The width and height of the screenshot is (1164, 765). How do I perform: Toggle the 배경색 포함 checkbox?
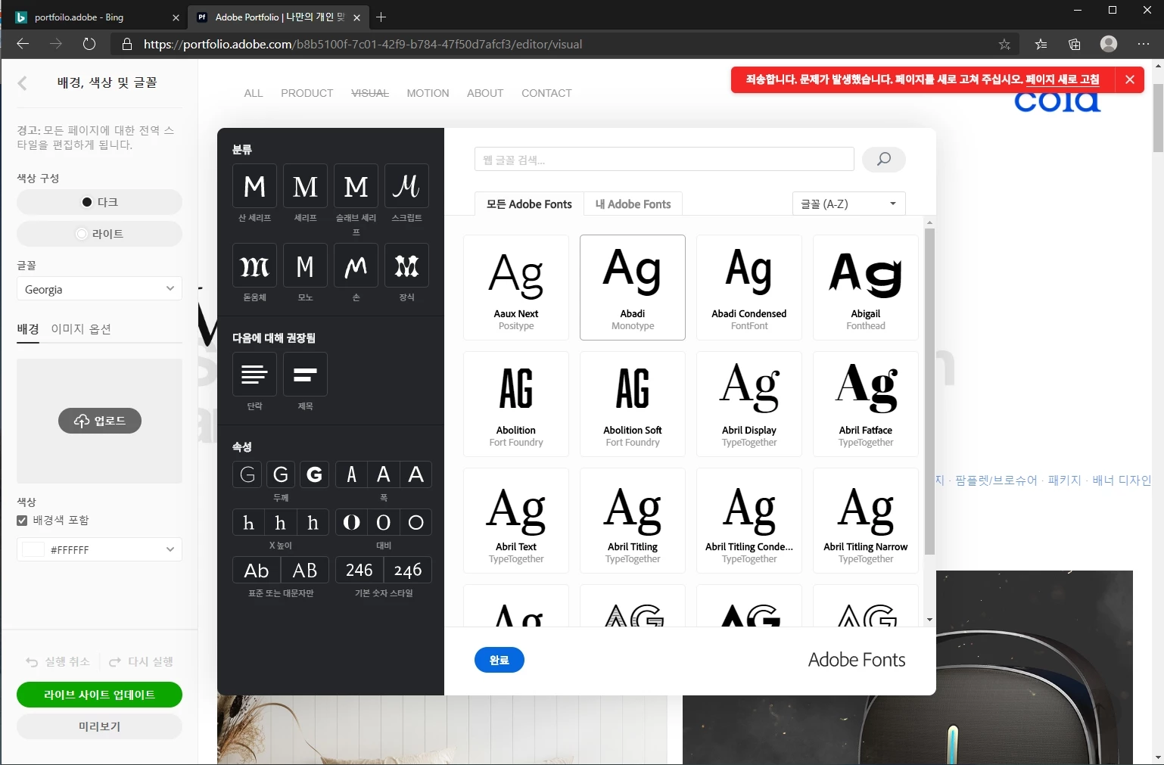pyautogui.click(x=22, y=520)
